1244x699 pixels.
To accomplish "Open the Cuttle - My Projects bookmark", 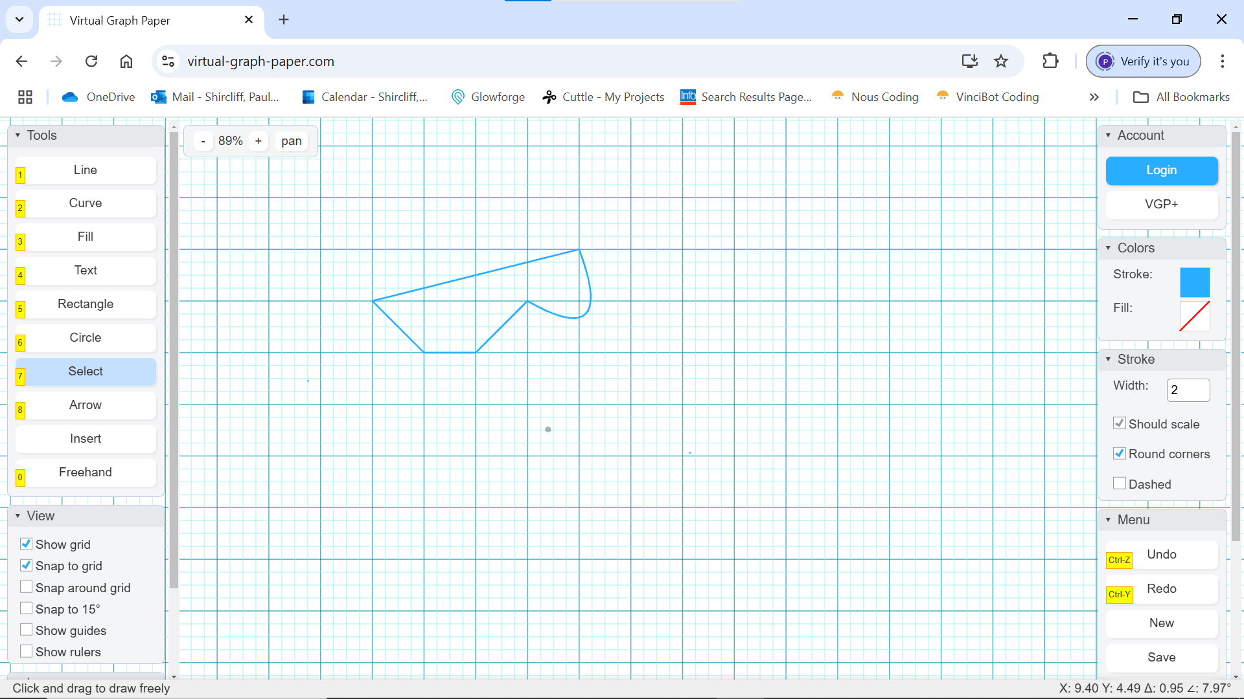I will [613, 96].
